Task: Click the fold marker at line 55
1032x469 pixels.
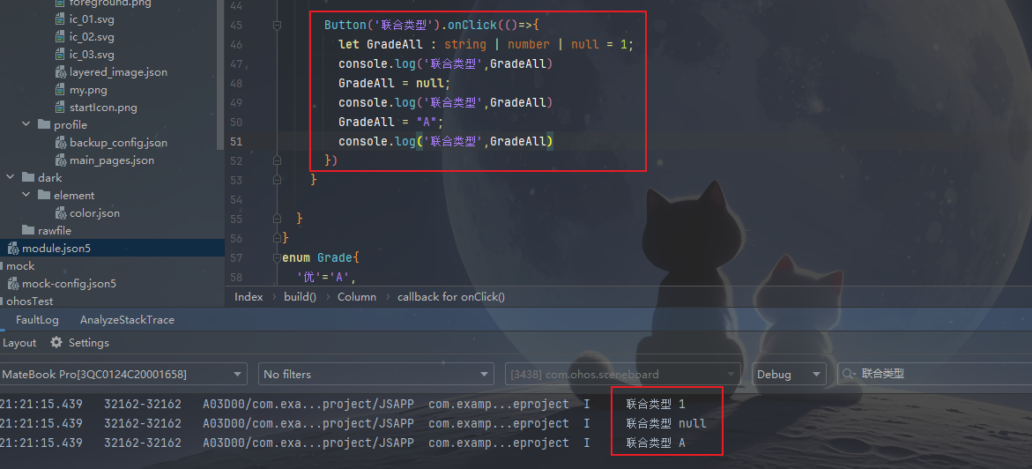Action: (x=277, y=218)
